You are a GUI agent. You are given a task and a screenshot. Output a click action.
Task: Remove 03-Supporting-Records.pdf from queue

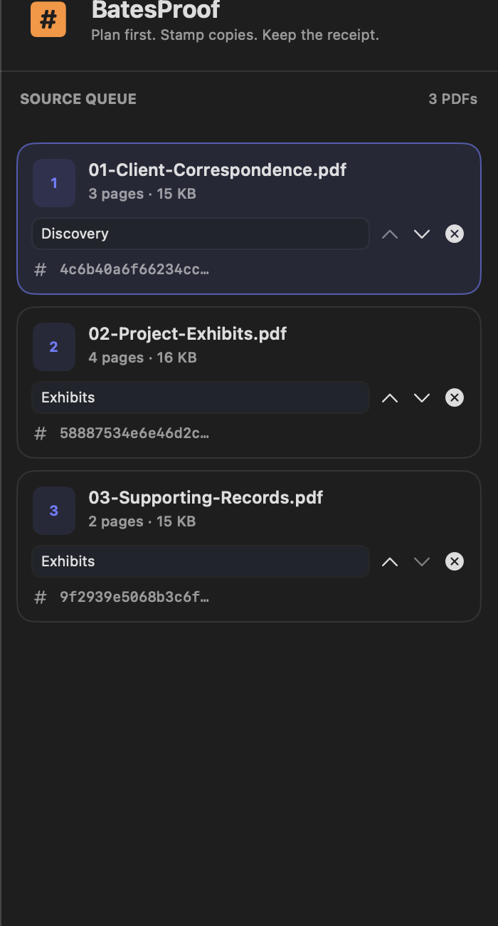455,561
